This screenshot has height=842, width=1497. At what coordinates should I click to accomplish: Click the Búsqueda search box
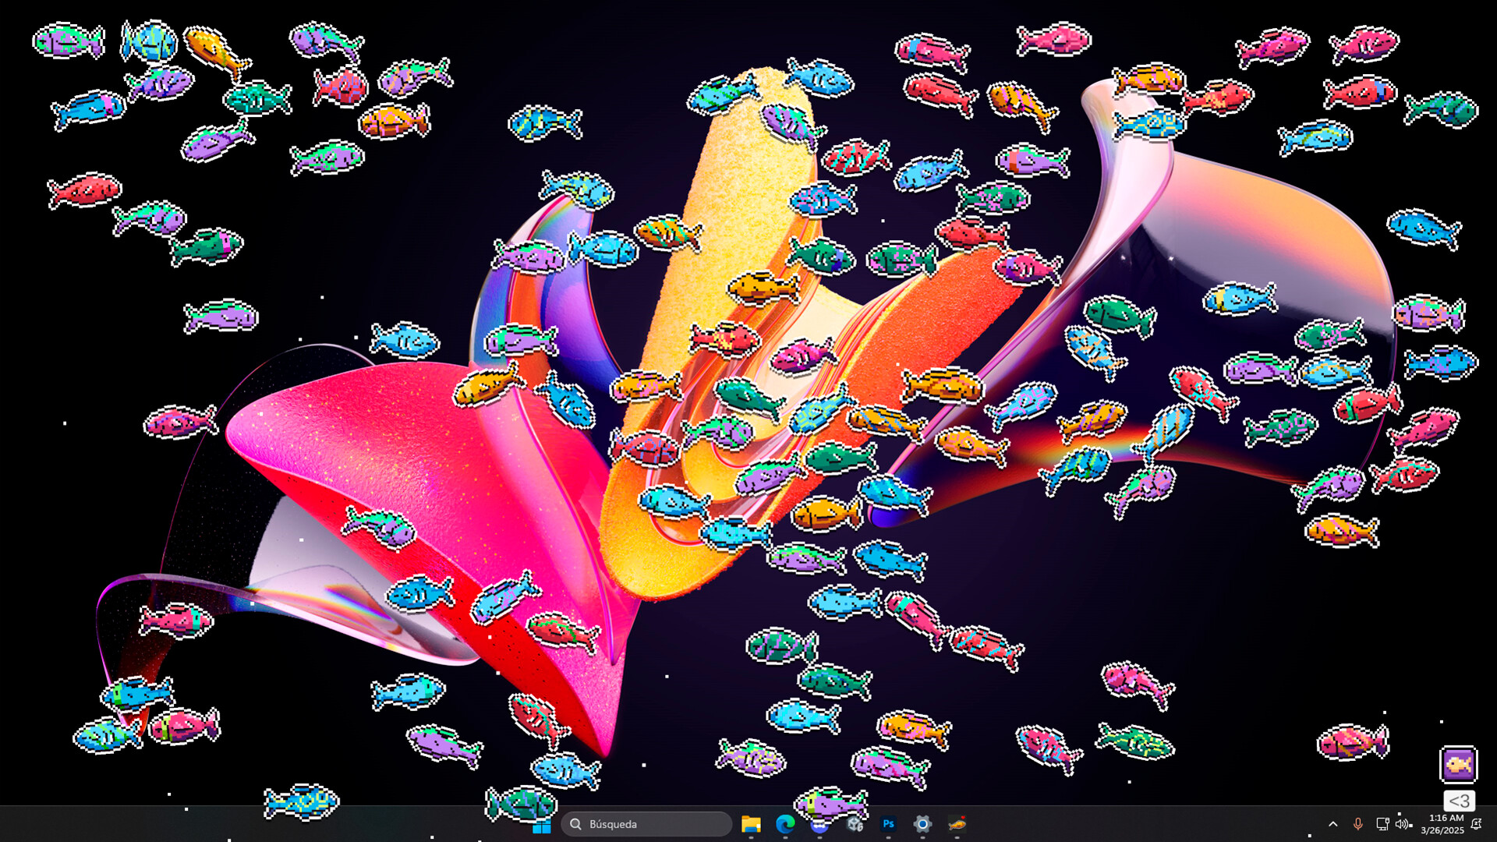[646, 824]
